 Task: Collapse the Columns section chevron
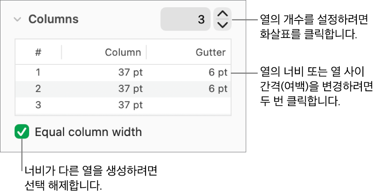(x=18, y=19)
